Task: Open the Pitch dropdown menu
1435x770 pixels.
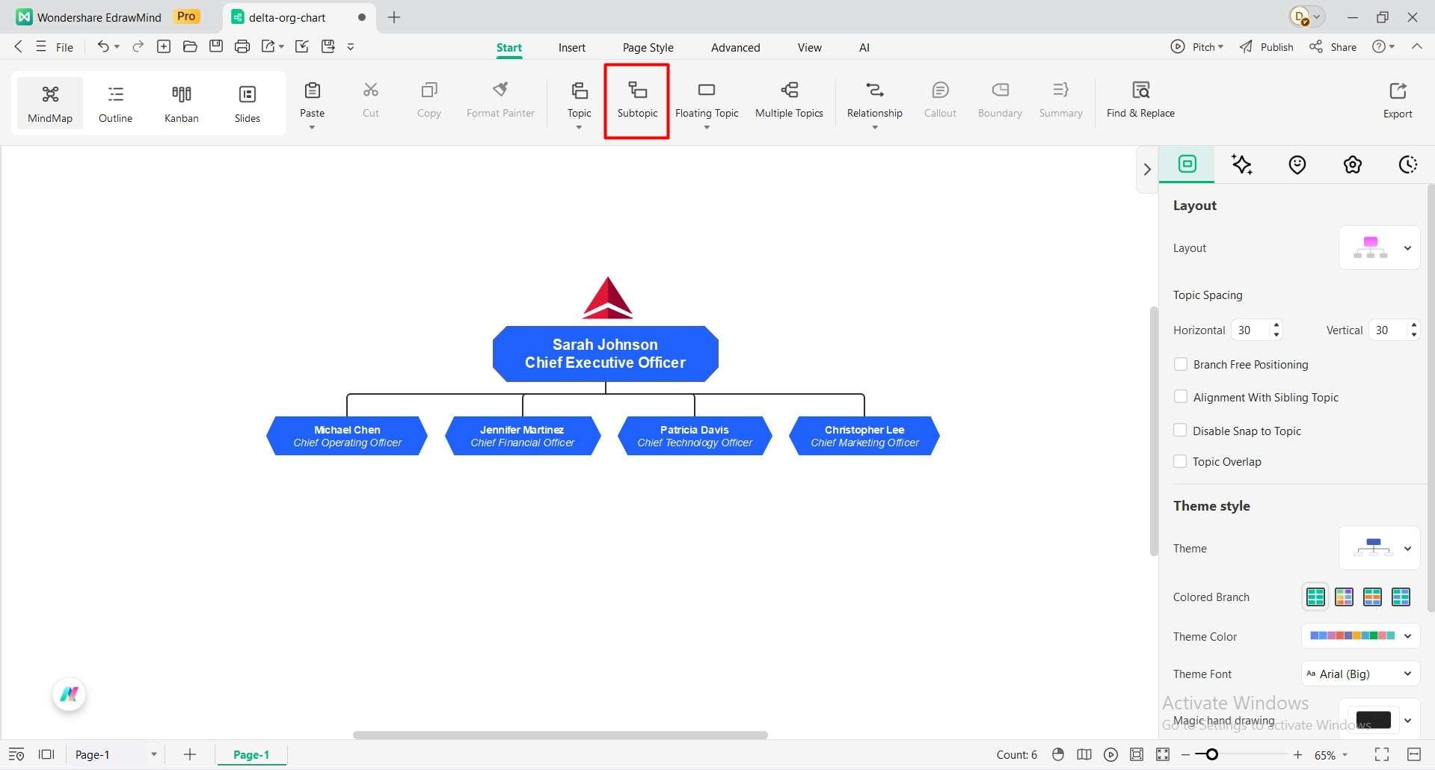Action: click(x=1197, y=47)
